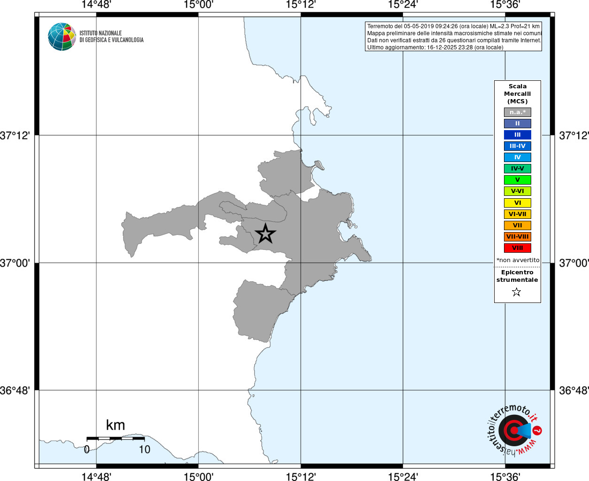The image size is (589, 481).
Task: Click the star symbol in the legend
Action: click(517, 292)
